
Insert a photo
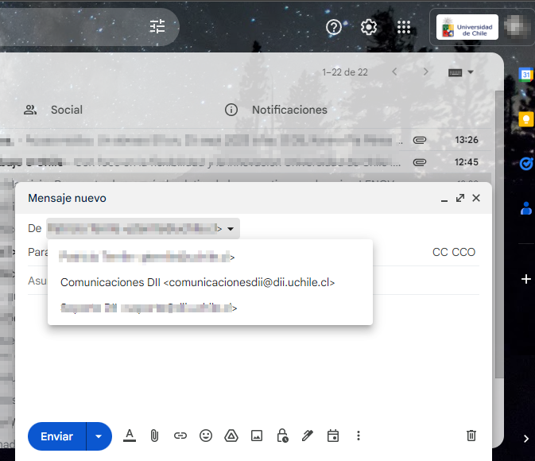tap(257, 436)
